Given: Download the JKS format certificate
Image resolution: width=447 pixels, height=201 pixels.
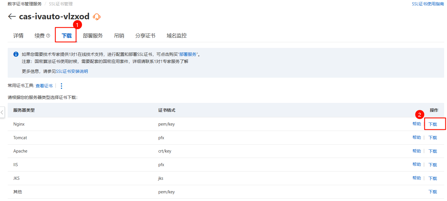Looking at the screenshot, I should [433, 178].
